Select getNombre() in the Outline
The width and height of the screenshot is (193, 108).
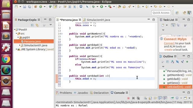(177, 75)
